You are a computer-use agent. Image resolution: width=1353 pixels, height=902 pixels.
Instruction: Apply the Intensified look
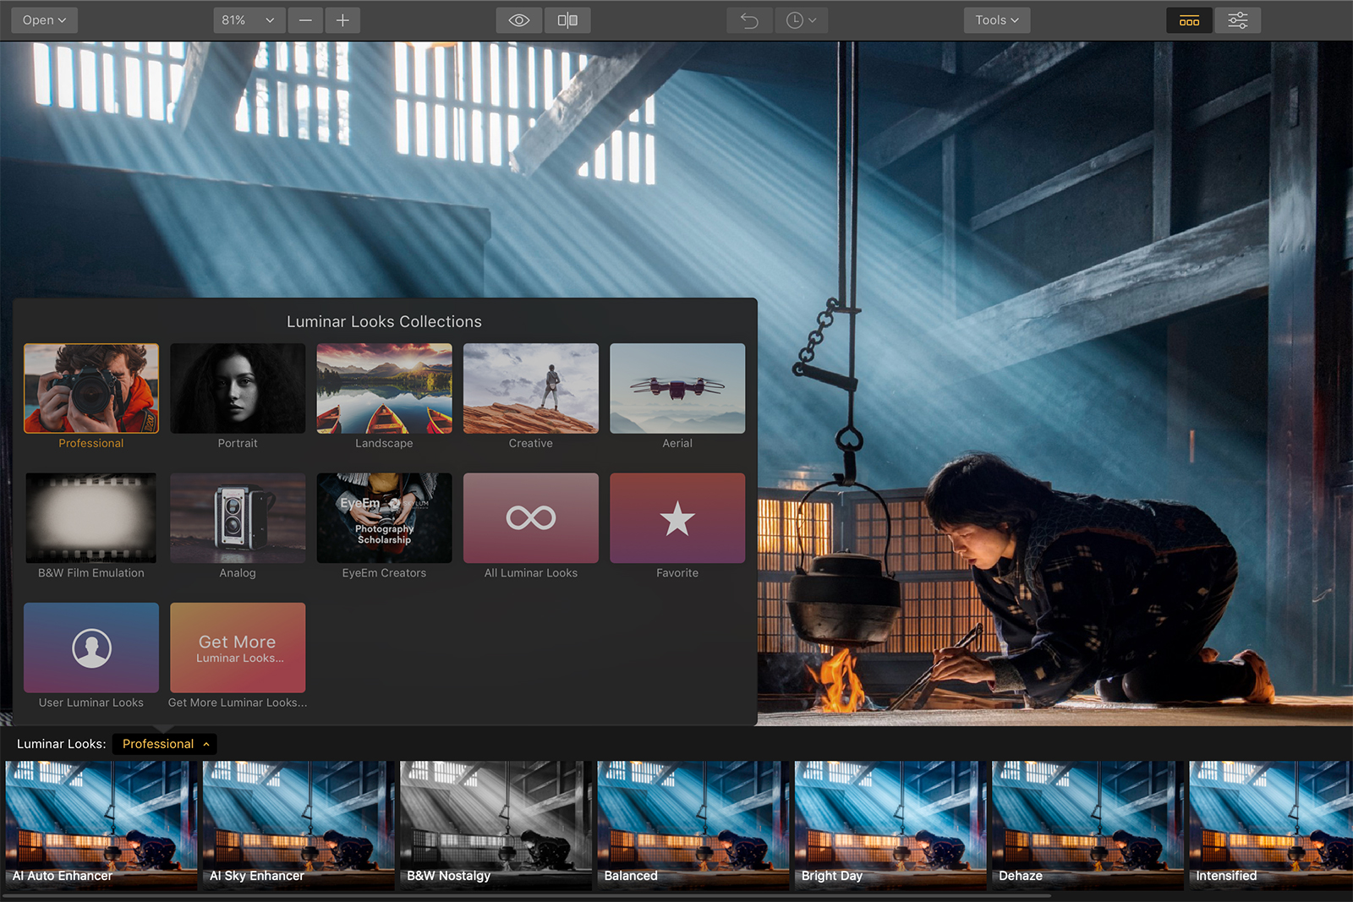[x=1271, y=824]
